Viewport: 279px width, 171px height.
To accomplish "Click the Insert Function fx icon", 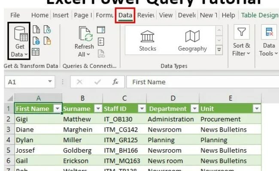I will [x=115, y=82].
